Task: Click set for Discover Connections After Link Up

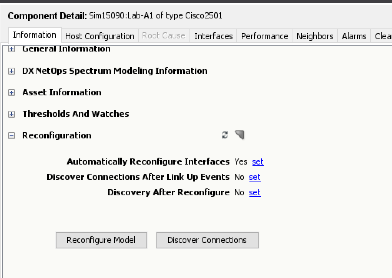Action: point(255,177)
